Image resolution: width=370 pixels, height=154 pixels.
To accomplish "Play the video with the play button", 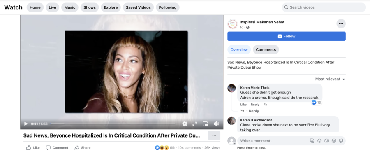I will 26,124.
